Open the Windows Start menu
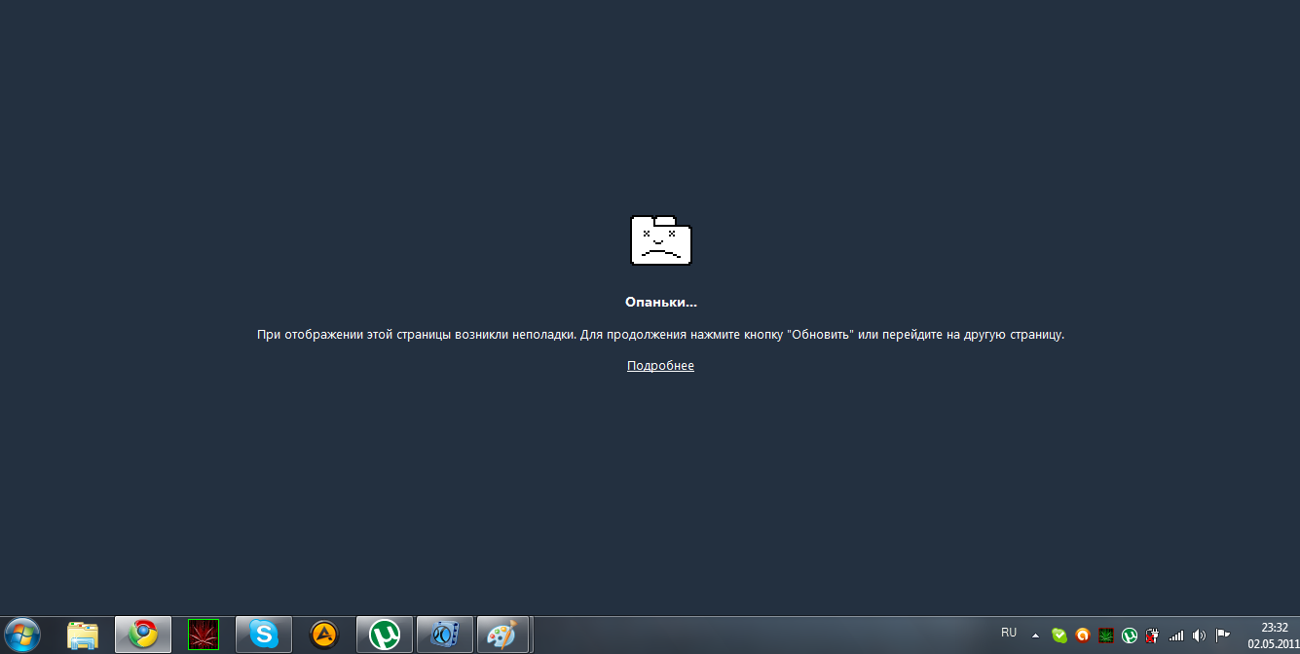Screen dimensions: 1300x654 click(x=21, y=635)
